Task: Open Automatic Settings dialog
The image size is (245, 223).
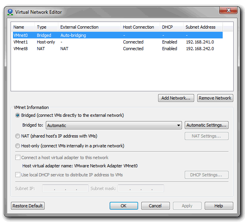Action: (x=206, y=125)
